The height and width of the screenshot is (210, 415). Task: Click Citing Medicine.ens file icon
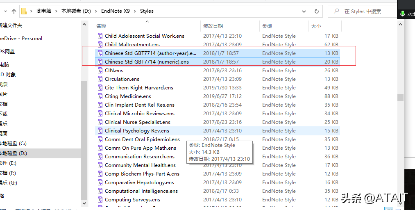click(x=100, y=96)
